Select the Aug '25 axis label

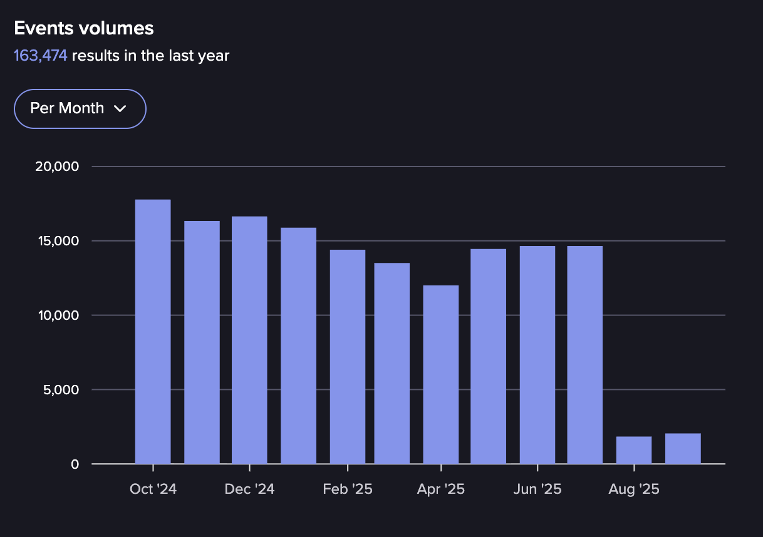coord(634,489)
